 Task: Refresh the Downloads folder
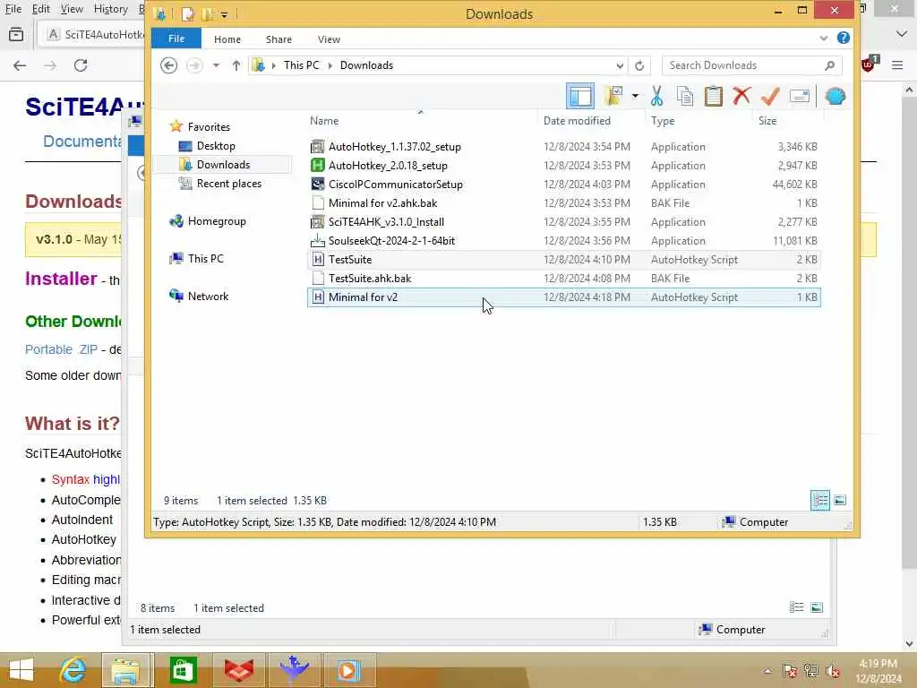639,65
